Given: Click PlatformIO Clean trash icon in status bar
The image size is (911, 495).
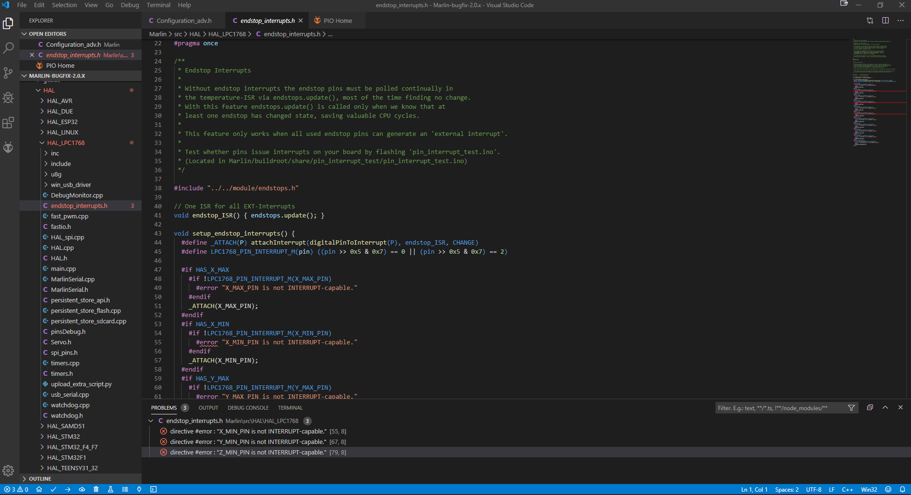Looking at the screenshot, I should [x=96, y=489].
